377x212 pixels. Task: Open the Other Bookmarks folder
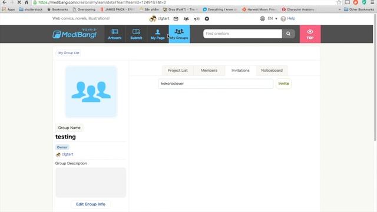[359, 9]
